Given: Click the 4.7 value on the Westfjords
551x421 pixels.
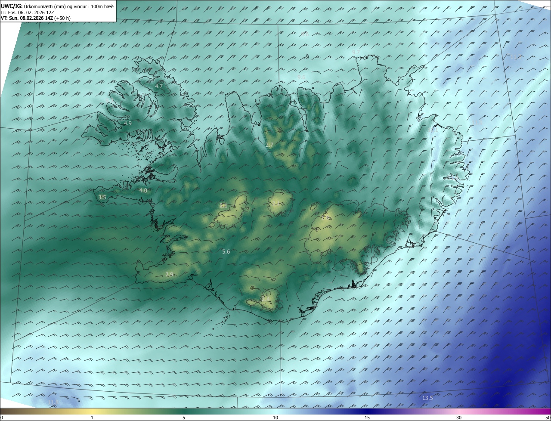Looking at the screenshot, I should pos(159,86).
